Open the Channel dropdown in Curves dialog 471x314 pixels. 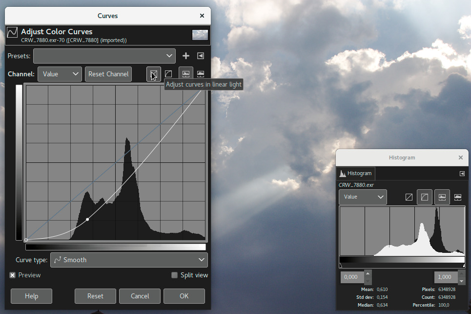click(60, 74)
